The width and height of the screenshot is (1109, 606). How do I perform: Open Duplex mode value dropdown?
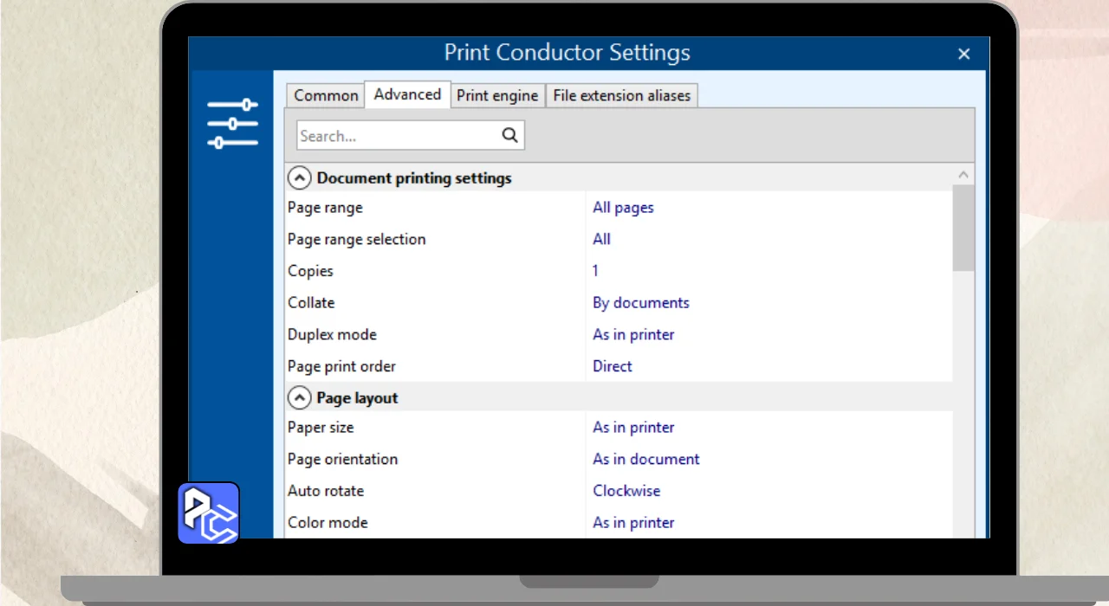point(633,335)
